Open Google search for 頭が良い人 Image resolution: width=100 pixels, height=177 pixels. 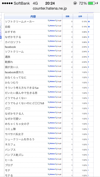tap(58, 66)
